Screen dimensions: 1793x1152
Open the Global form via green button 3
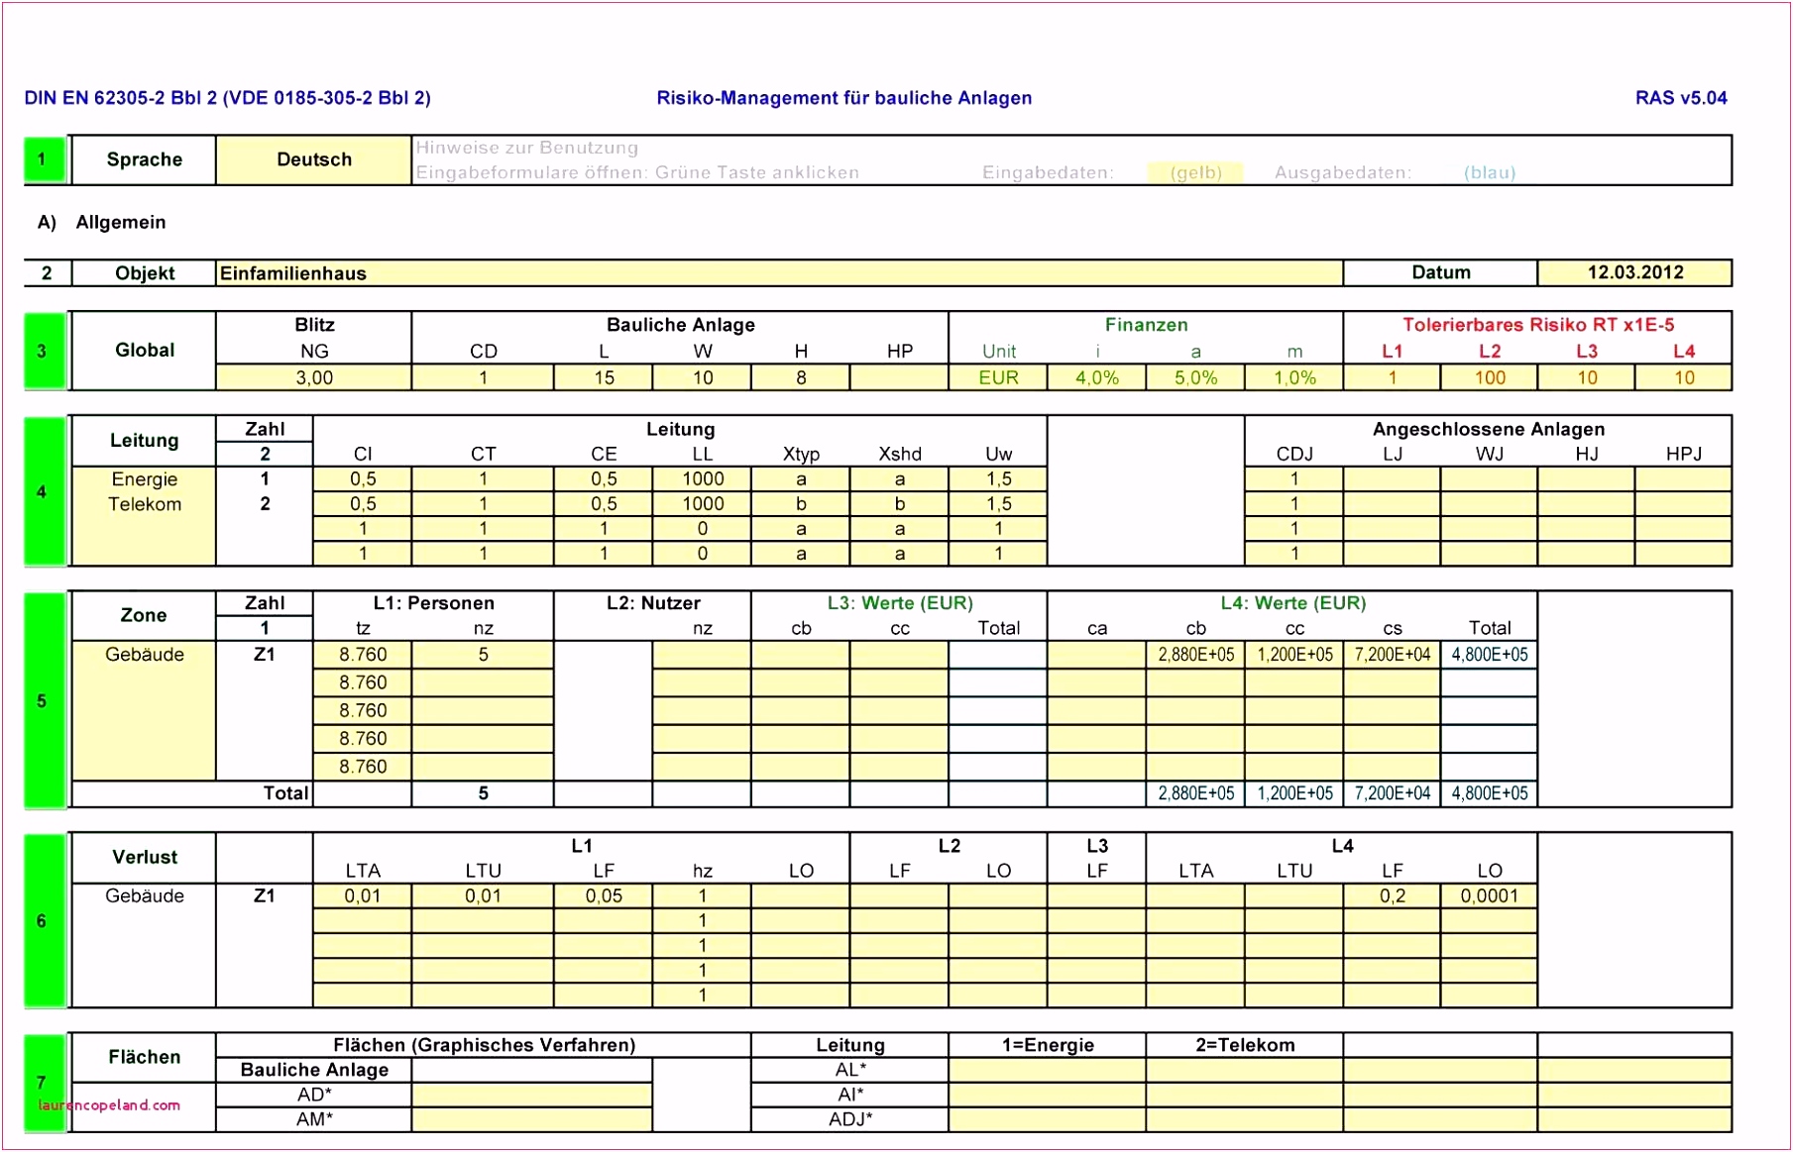44,351
